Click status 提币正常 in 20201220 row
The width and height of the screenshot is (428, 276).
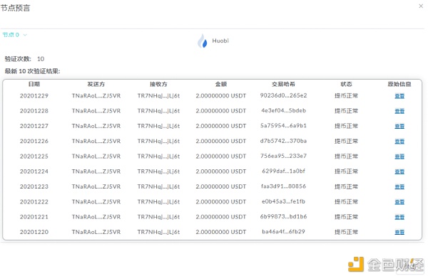click(x=346, y=232)
